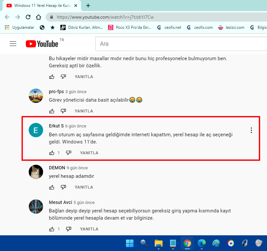The width and height of the screenshot is (267, 251).
Task: Open headphones taskbar icon
Action: [245, 243]
